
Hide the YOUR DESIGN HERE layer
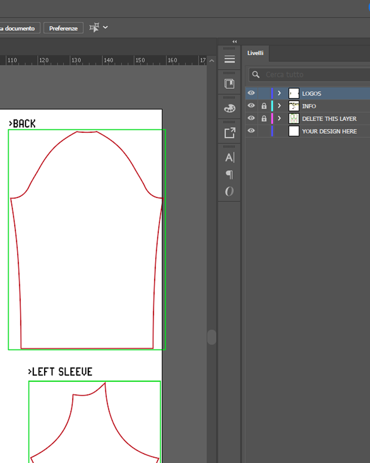point(251,131)
